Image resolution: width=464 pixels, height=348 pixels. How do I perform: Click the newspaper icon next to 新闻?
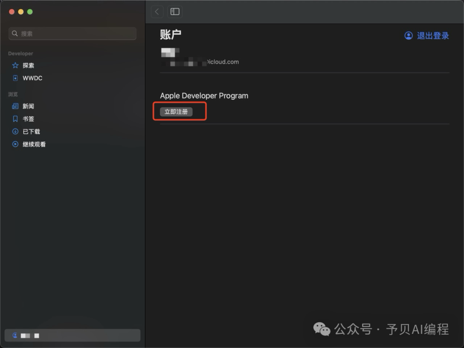[15, 106]
